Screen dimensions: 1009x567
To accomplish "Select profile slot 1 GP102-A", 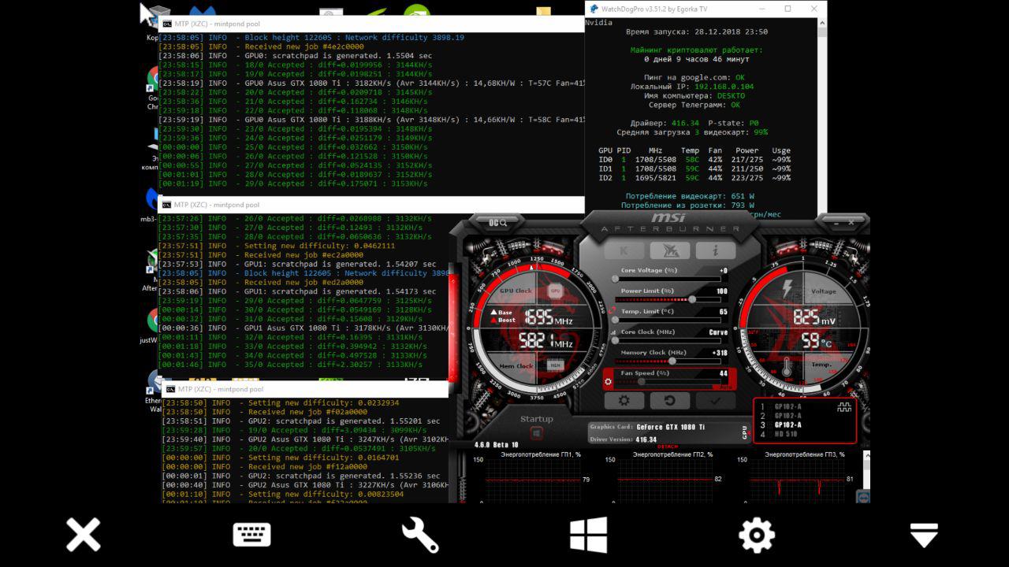I will click(x=782, y=407).
